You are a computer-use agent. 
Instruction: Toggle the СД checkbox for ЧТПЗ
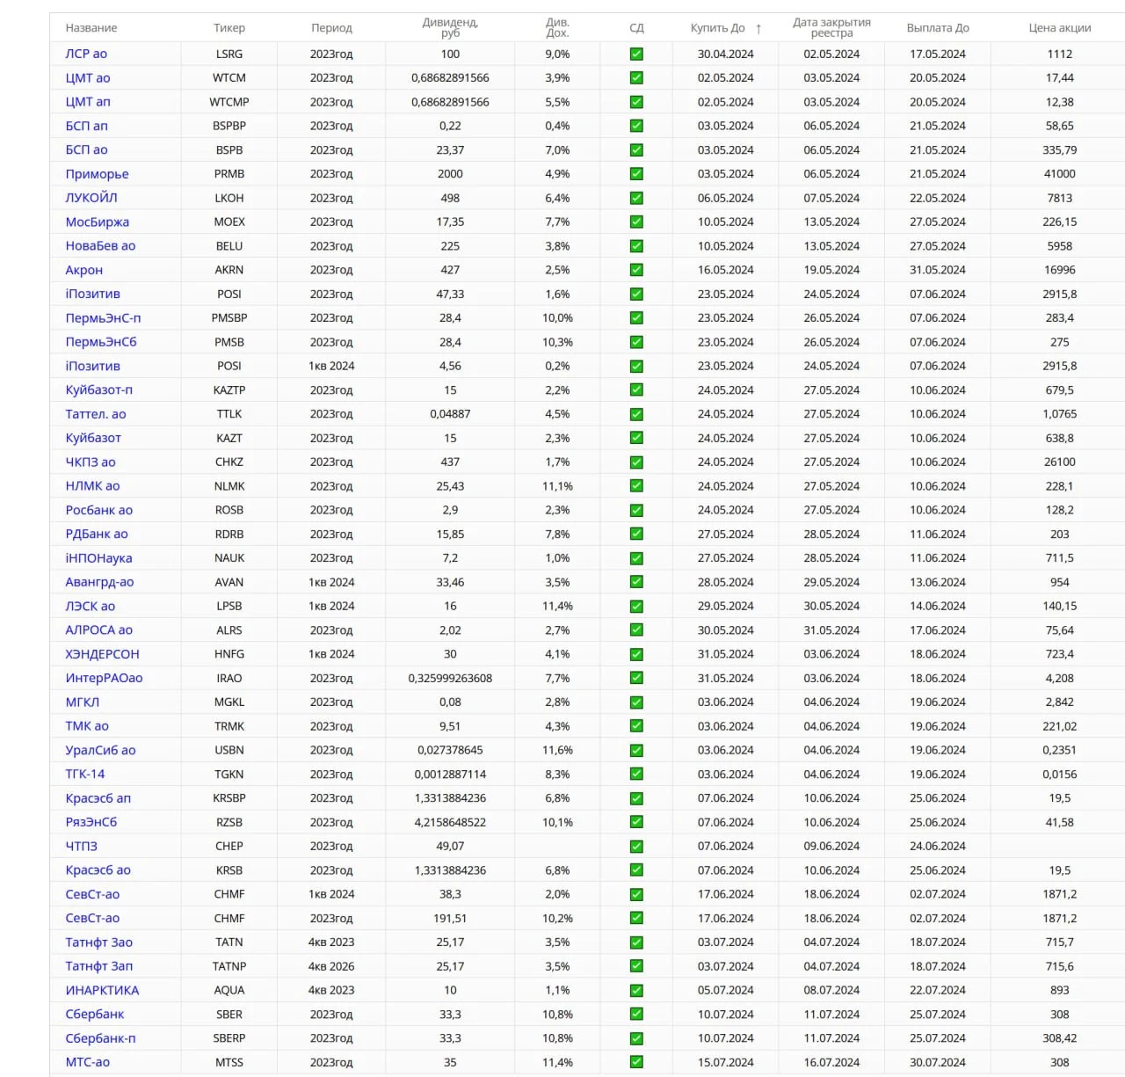click(x=636, y=847)
